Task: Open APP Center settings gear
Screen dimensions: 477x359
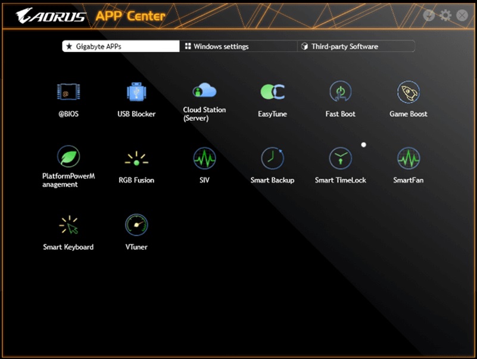Action: 445,15
